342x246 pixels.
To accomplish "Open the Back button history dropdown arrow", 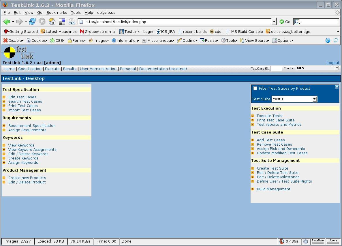I will 13,22.
